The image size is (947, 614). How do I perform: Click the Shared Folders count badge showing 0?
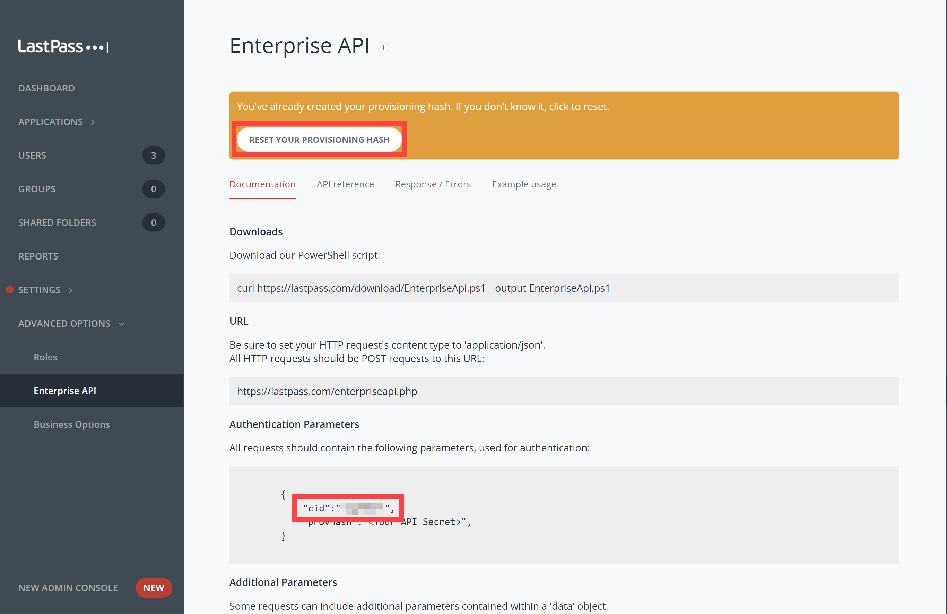point(154,222)
